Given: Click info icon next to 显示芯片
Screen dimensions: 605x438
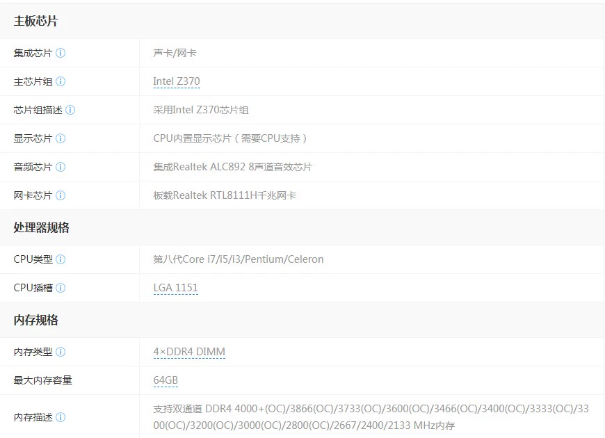Looking at the screenshot, I should coord(60,138).
